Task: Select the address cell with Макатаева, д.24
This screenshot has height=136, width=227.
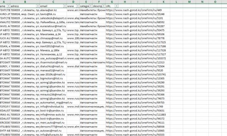Action: [25, 34]
